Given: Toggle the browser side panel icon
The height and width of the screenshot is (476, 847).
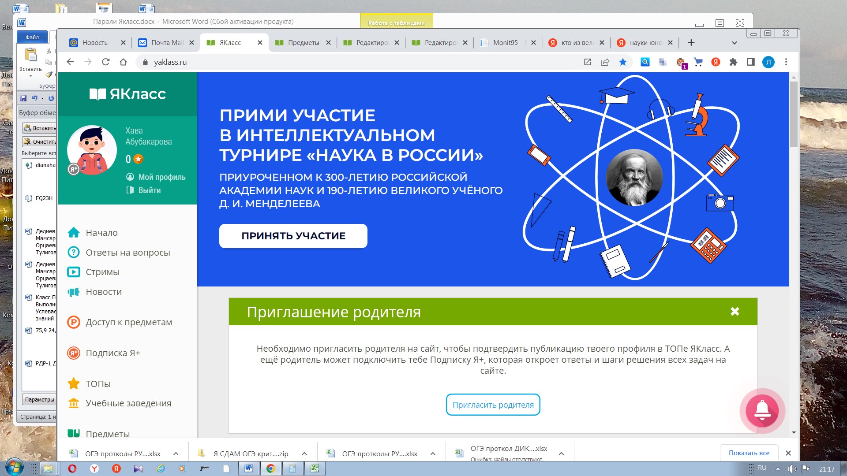Looking at the screenshot, I should [x=750, y=62].
